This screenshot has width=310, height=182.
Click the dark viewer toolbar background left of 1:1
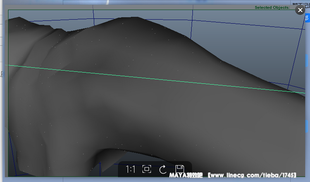(x=122, y=169)
